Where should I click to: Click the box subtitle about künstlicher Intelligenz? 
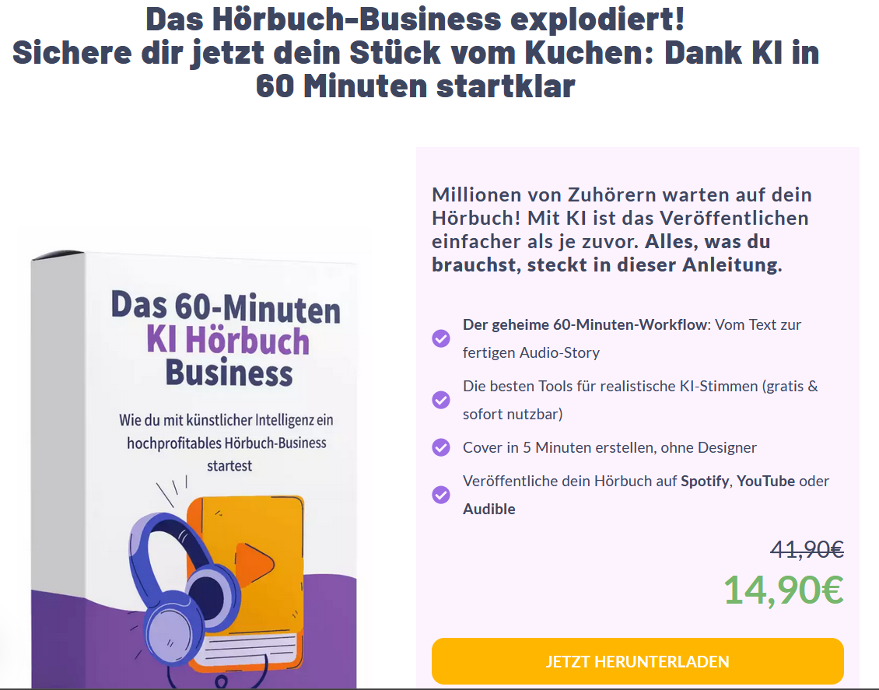(x=226, y=443)
